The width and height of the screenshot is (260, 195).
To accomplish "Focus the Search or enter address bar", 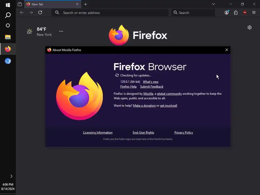I will 110,13.
